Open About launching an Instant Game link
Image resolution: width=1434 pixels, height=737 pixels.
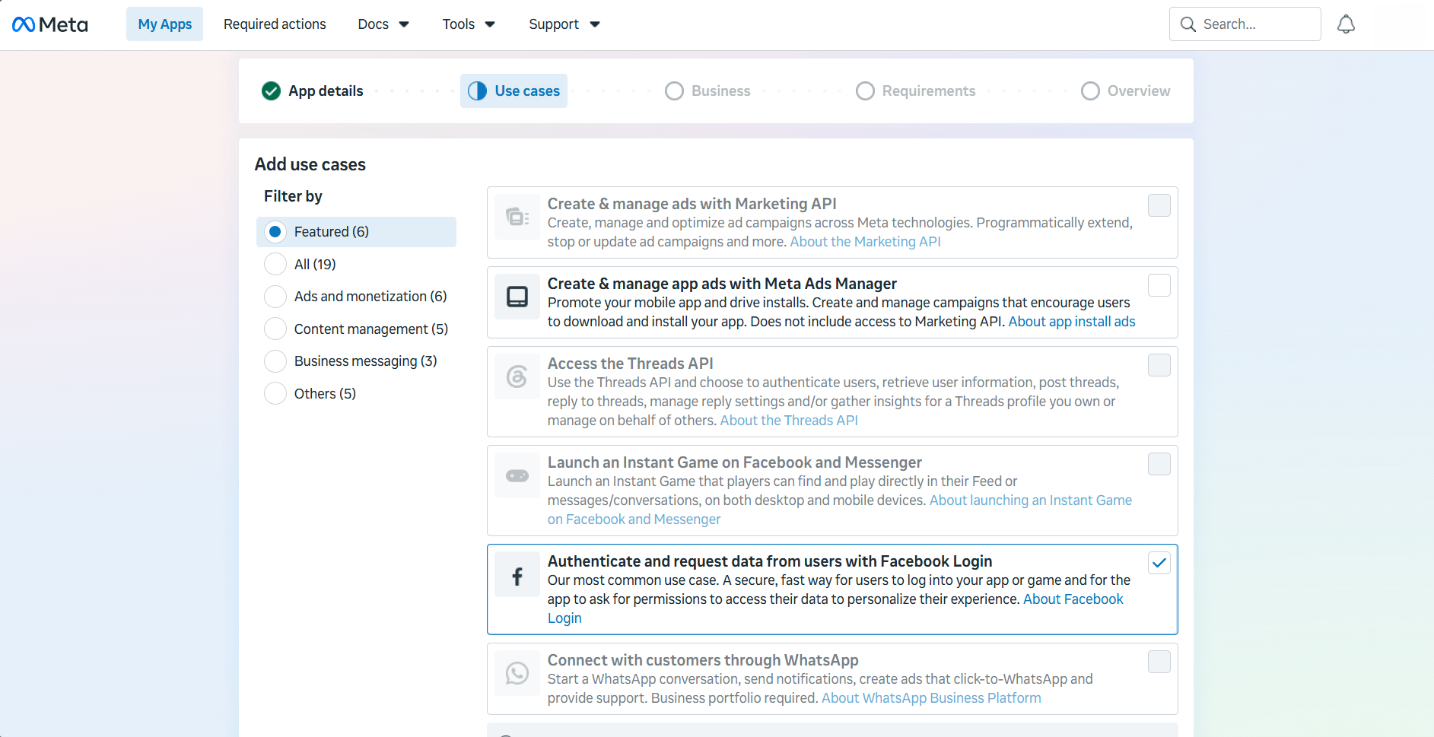1031,500
